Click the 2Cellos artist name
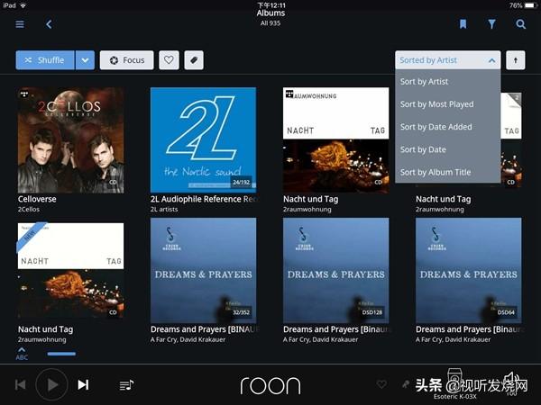 coord(29,210)
